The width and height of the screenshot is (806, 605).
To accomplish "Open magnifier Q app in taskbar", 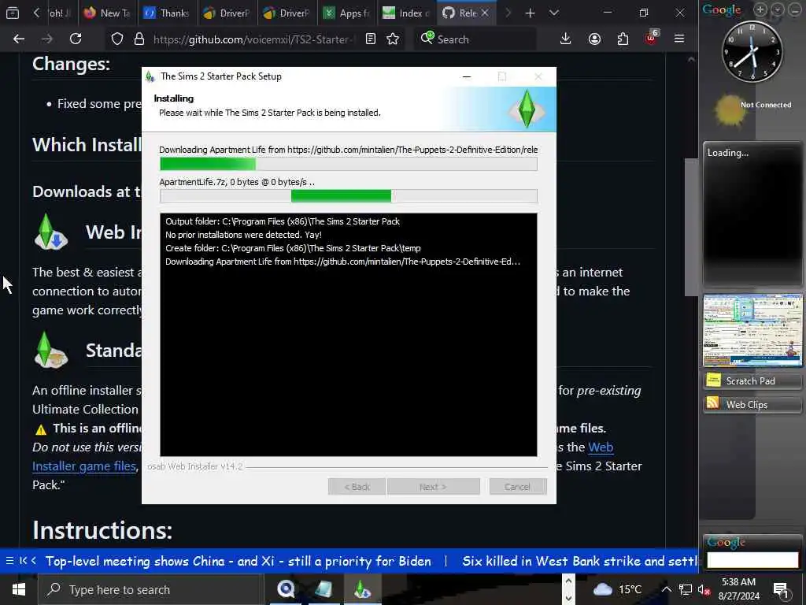I will point(286,589).
